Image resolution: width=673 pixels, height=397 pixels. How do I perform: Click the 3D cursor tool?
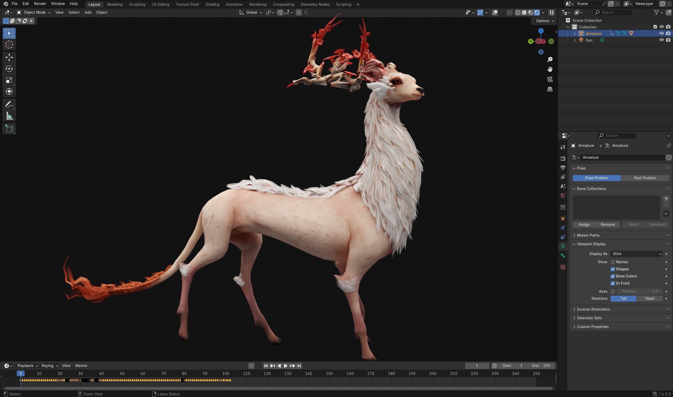pyautogui.click(x=9, y=44)
